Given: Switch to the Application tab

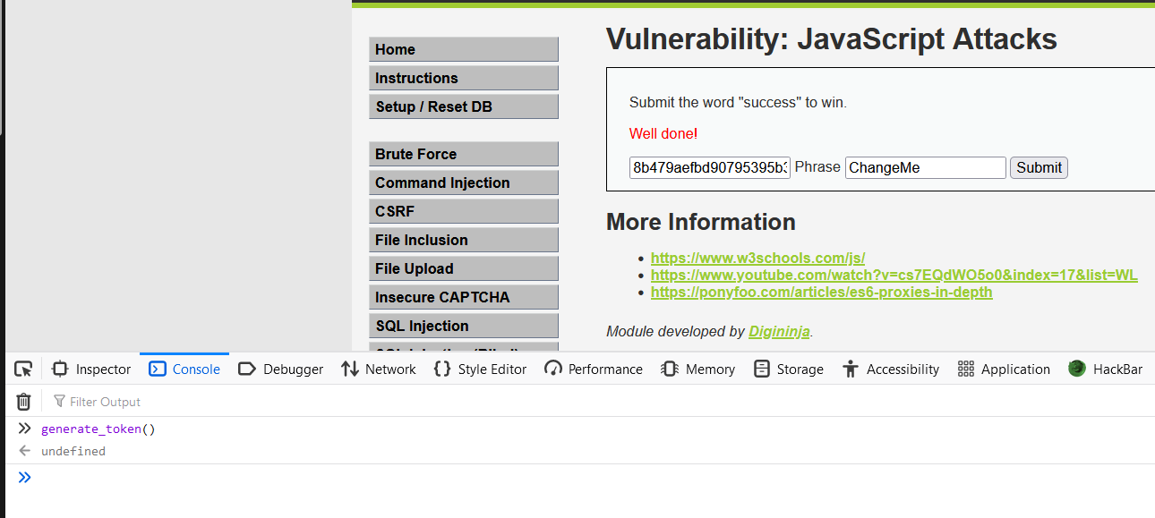Looking at the screenshot, I should (1004, 369).
